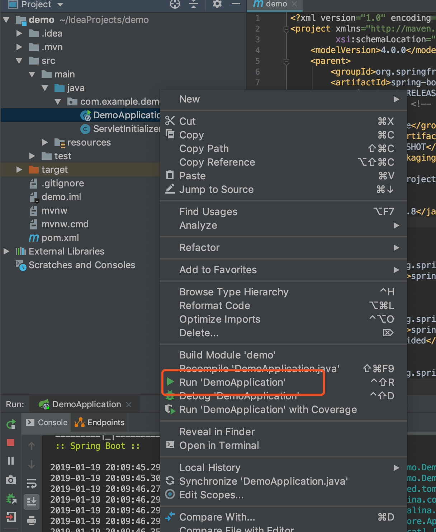This screenshot has width=436, height=532.
Task: Expand the target folder
Action: click(19, 170)
